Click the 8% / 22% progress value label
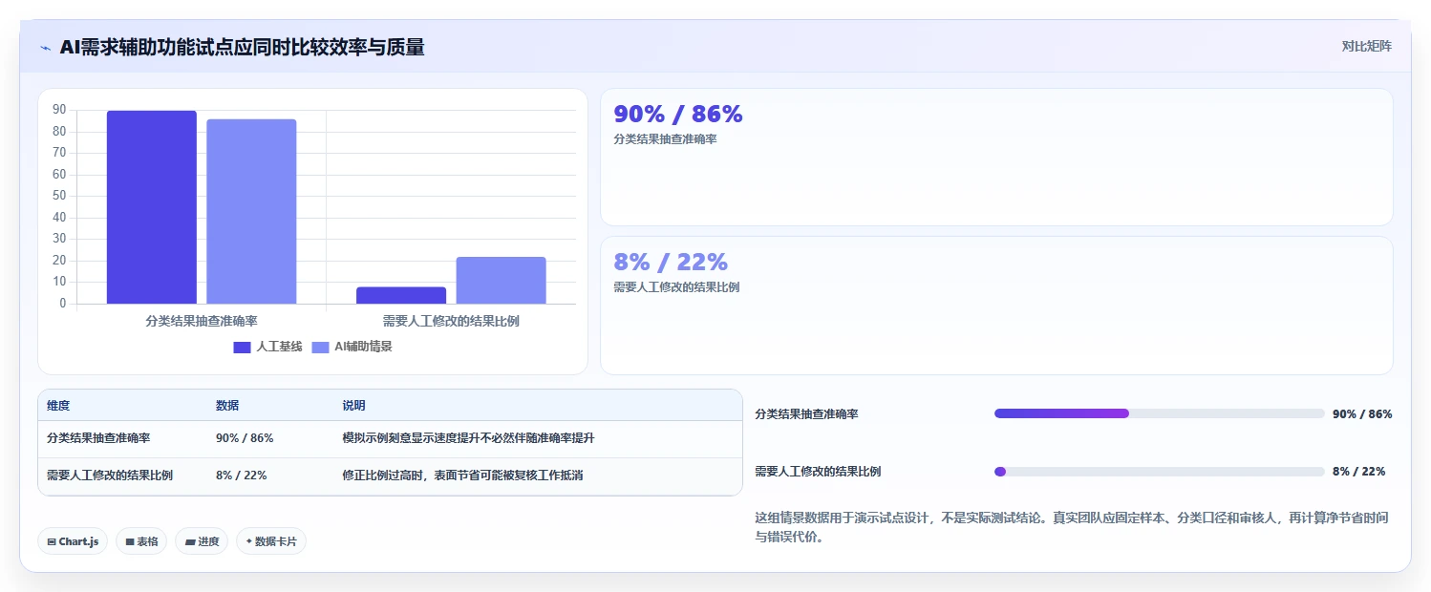Image resolution: width=1431 pixels, height=592 pixels. [1358, 472]
